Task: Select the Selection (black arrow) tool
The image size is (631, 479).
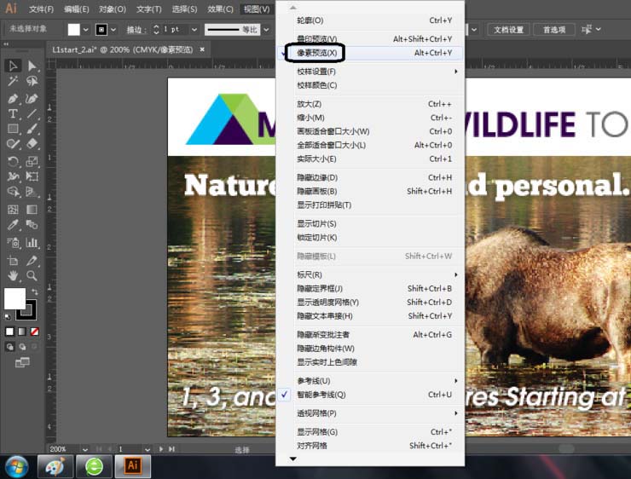Action: [13, 66]
